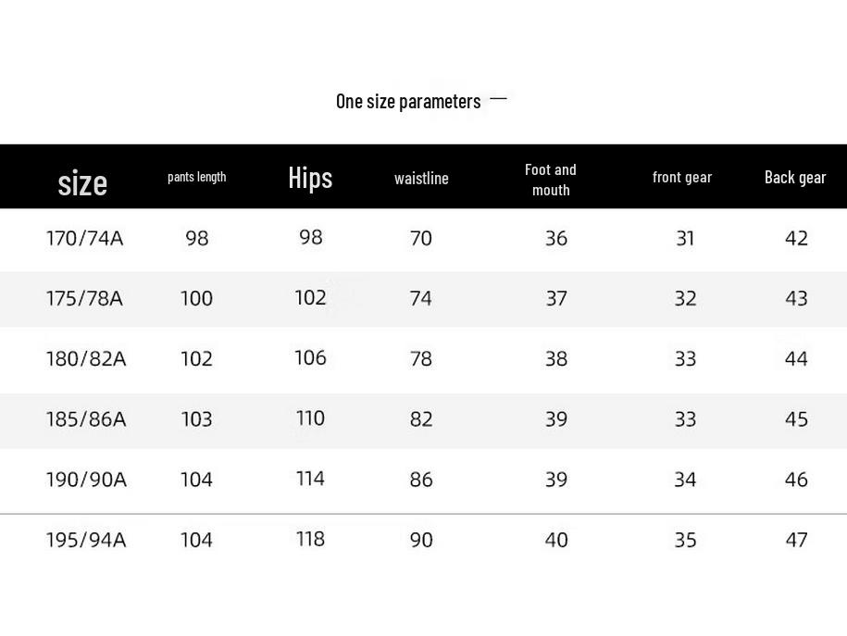847x636 pixels.
Task: Click the 185/86A size row label
Action: [86, 419]
